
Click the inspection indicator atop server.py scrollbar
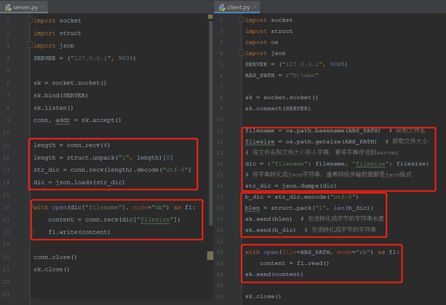tap(210, 17)
